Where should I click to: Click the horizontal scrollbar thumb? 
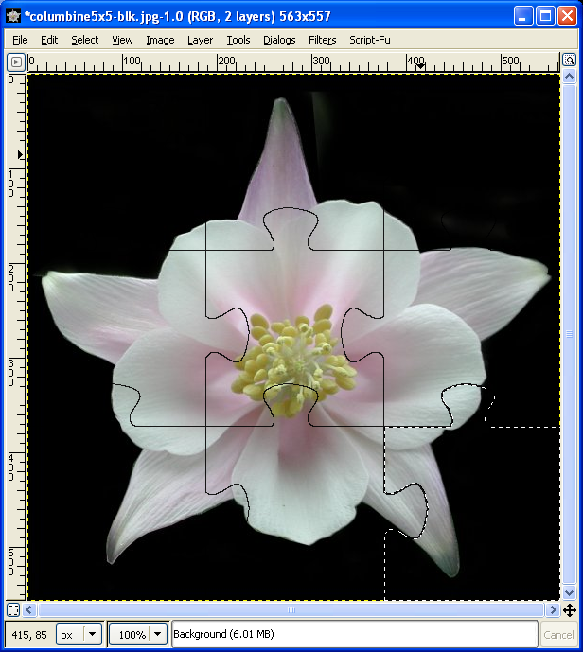pos(291,610)
